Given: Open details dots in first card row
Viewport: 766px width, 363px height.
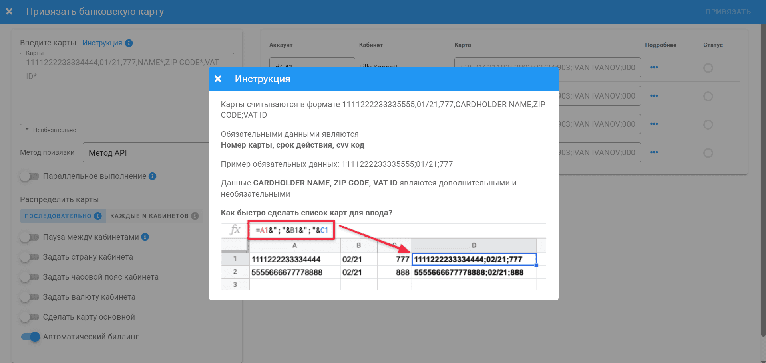Looking at the screenshot, I should [x=654, y=67].
